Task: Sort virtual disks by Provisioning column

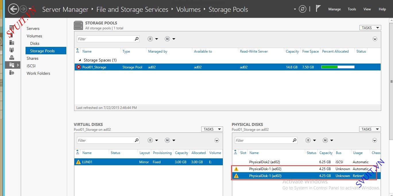Action: pos(162,153)
